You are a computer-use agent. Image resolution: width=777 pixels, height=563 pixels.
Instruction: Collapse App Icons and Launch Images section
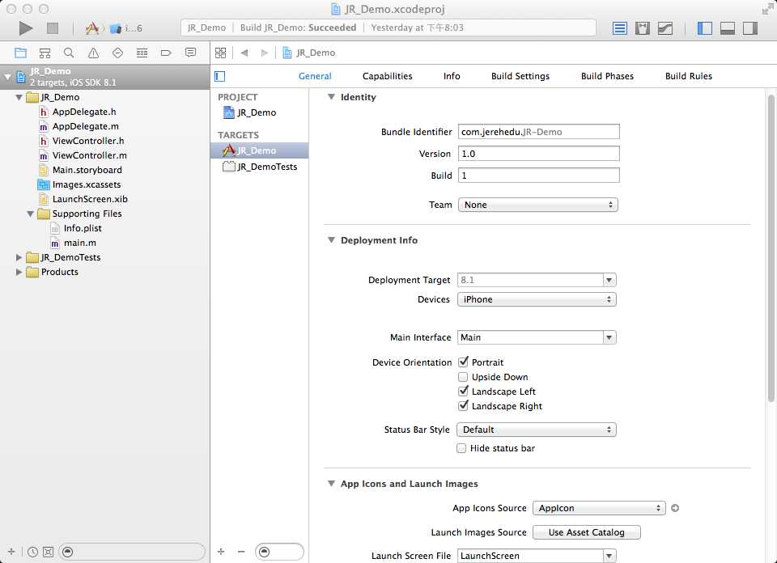coord(331,484)
